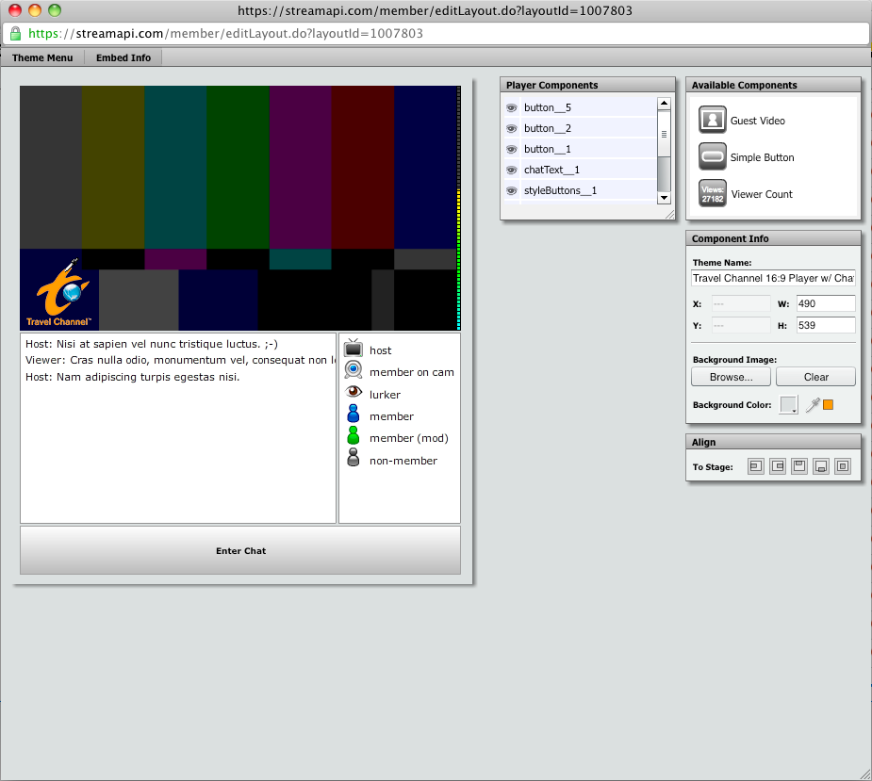
Task: Click the Simple Button label
Action: 762,157
